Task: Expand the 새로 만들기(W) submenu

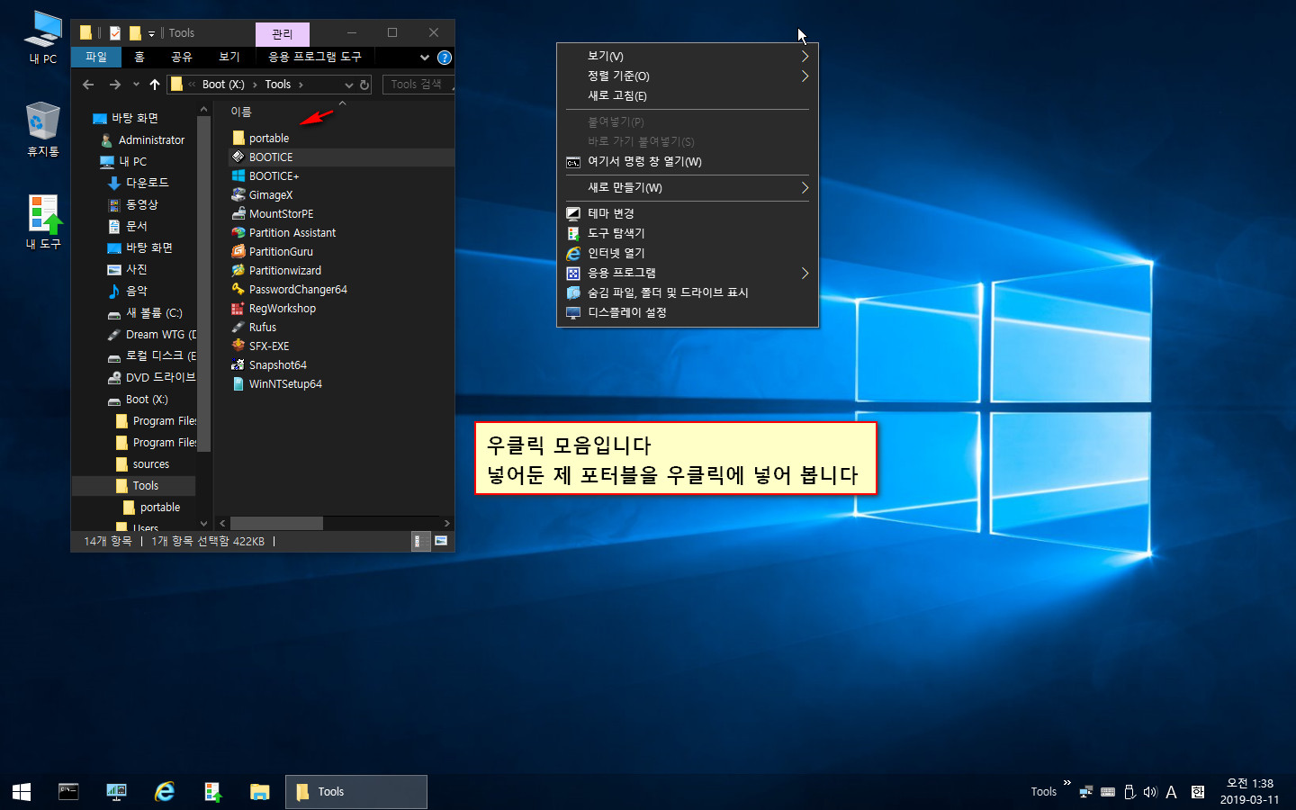Action: point(688,187)
